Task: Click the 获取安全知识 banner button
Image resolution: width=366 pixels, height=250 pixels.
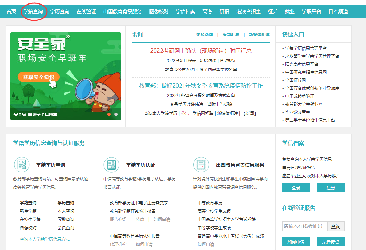Action: (38, 77)
